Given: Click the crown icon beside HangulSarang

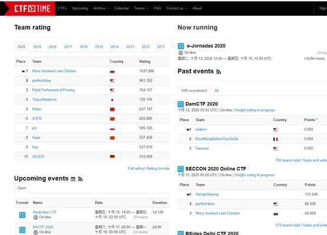Looking at the screenshot, I should (x=187, y=194).
